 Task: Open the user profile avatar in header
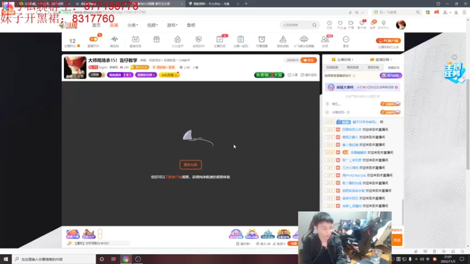point(401,25)
